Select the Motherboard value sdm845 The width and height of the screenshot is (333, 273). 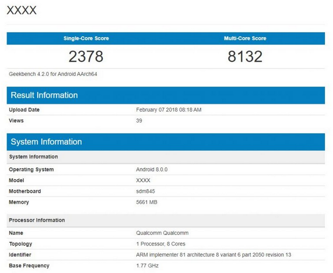pyautogui.click(x=145, y=191)
